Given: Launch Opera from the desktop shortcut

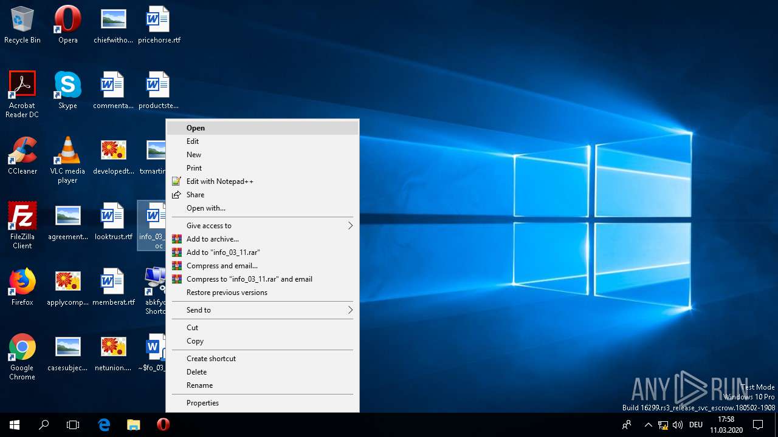Looking at the screenshot, I should [68, 25].
